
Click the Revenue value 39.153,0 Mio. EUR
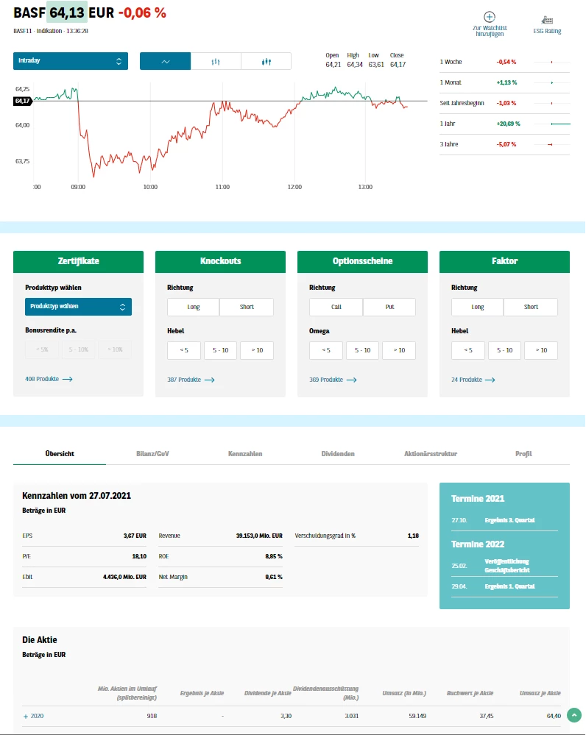pos(259,536)
